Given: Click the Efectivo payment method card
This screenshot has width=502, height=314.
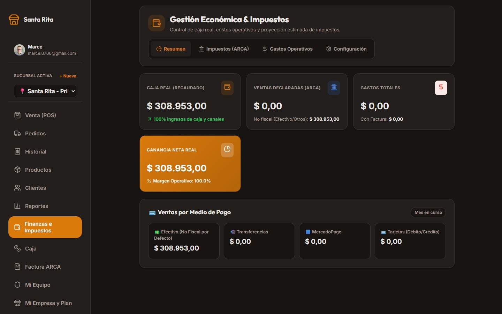Looking at the screenshot, I should pos(184,241).
